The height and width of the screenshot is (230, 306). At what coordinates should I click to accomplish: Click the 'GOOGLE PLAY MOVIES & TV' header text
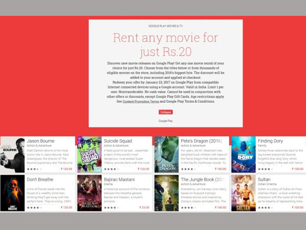165,26
